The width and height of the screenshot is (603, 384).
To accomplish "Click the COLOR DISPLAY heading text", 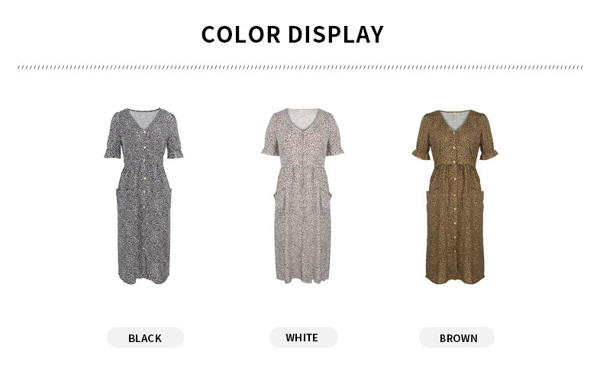I will pyautogui.click(x=292, y=34).
